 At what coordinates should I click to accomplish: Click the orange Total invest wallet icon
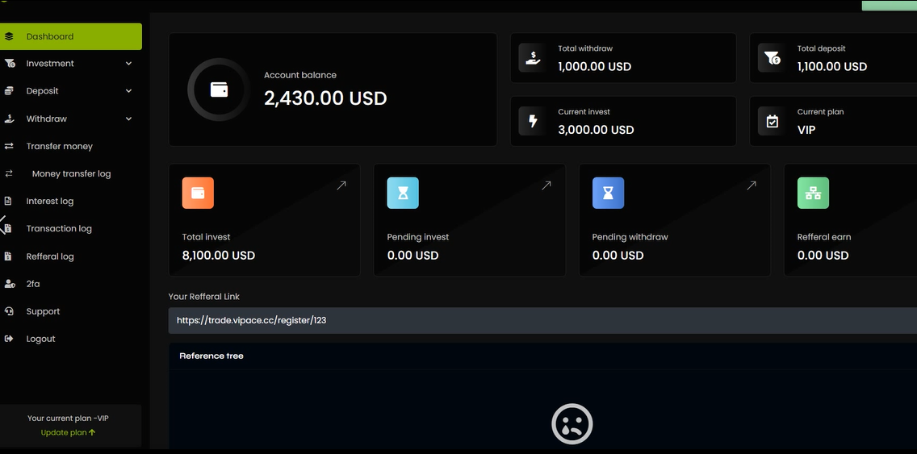click(x=198, y=194)
